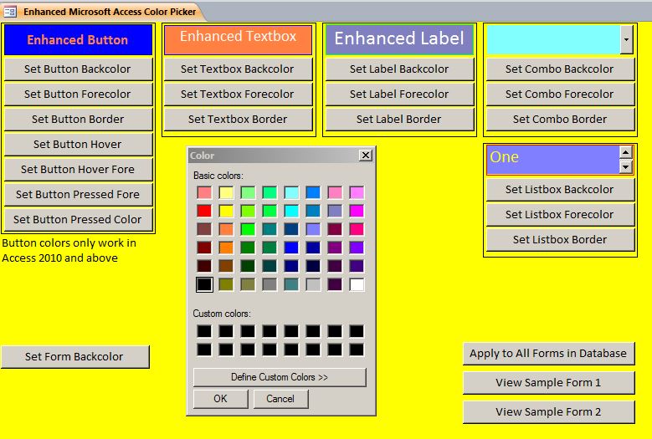Pick the bright yellow swatch in second row
The image size is (652, 439).
pyautogui.click(x=226, y=211)
